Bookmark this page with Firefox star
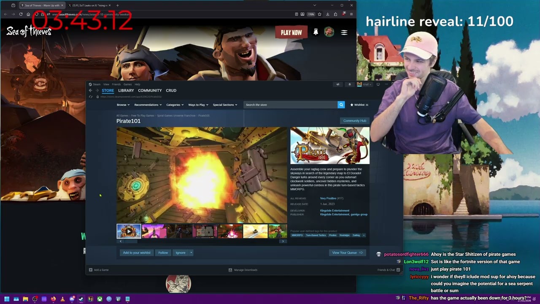Viewport: 540px width, 304px height. coord(319,14)
